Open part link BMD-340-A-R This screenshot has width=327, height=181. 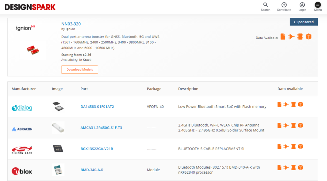coord(92,170)
